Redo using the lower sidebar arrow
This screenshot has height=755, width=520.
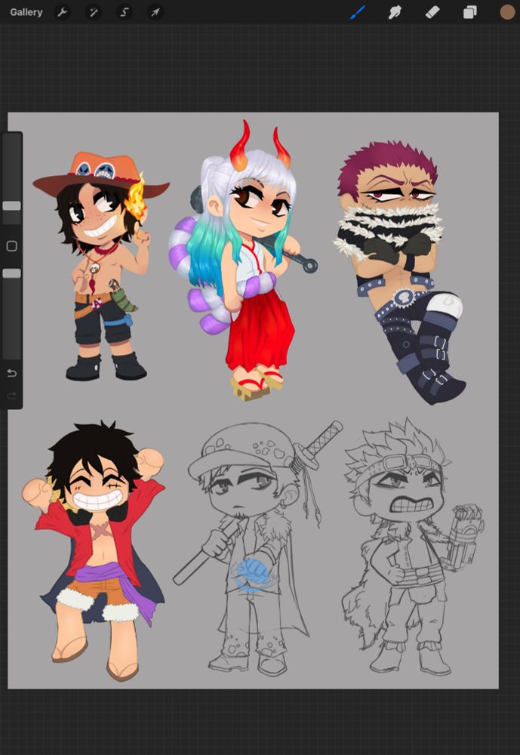[x=11, y=396]
